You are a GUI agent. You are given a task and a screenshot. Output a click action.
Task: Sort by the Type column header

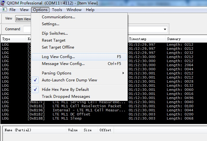pyautogui.click(x=13, y=39)
